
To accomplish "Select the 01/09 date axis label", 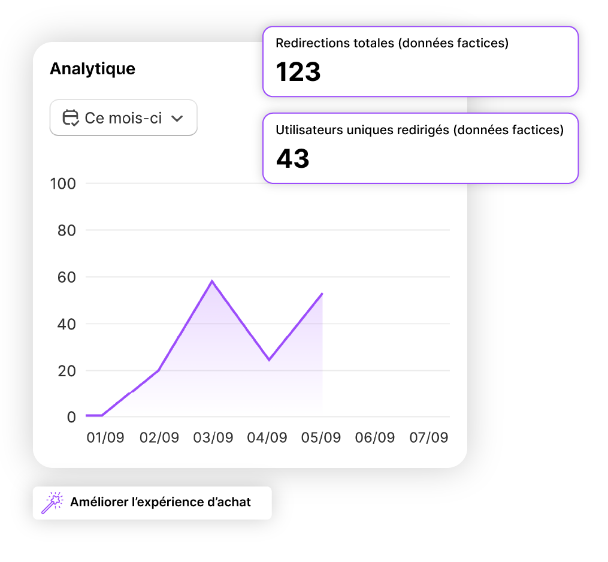I will point(105,438).
